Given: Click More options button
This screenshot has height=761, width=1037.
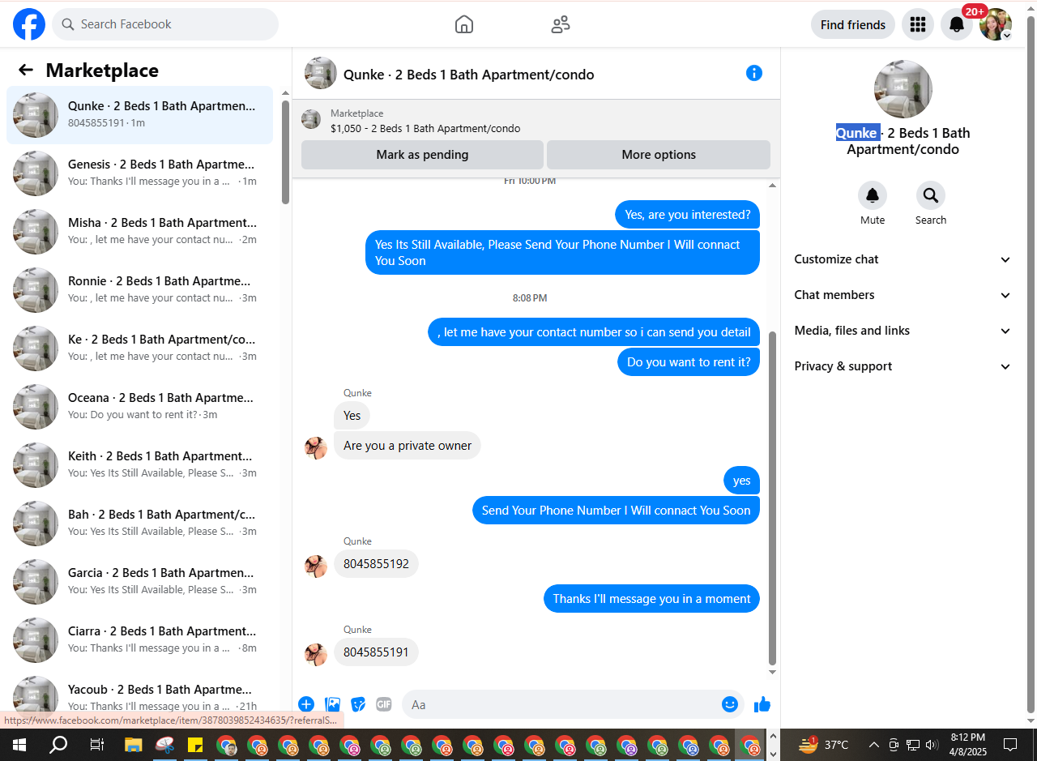Looking at the screenshot, I should click(x=659, y=155).
